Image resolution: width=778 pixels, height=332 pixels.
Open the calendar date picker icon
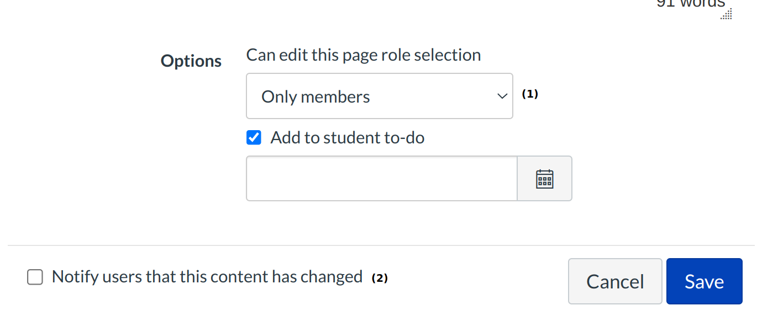coord(544,179)
